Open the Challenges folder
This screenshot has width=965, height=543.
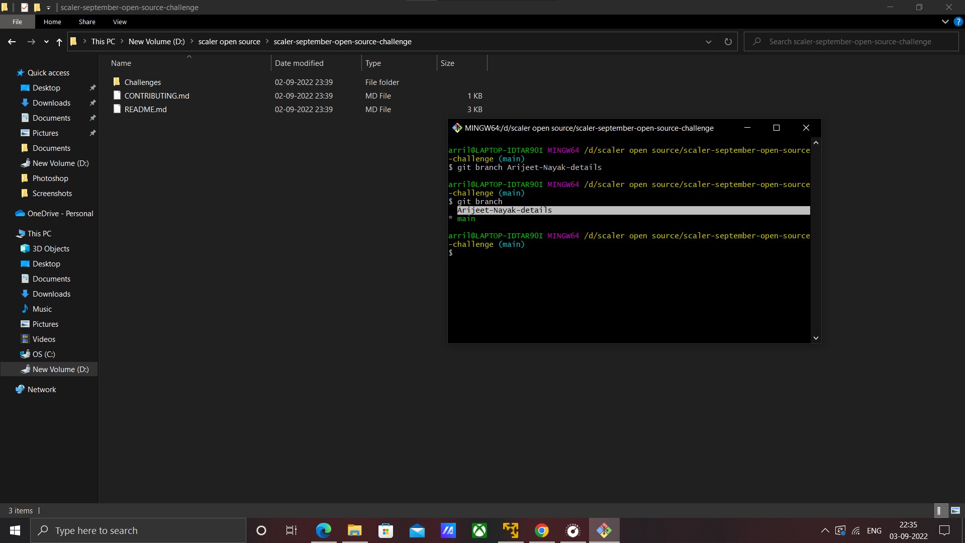(143, 82)
